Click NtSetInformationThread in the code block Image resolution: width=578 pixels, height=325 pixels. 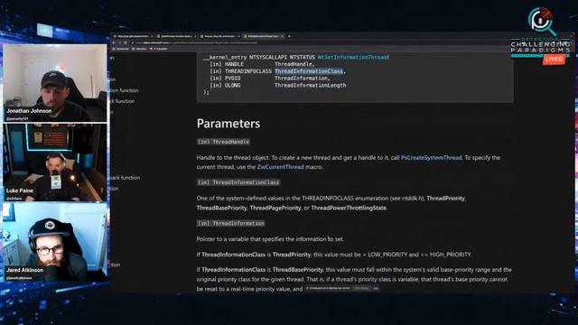(353, 57)
